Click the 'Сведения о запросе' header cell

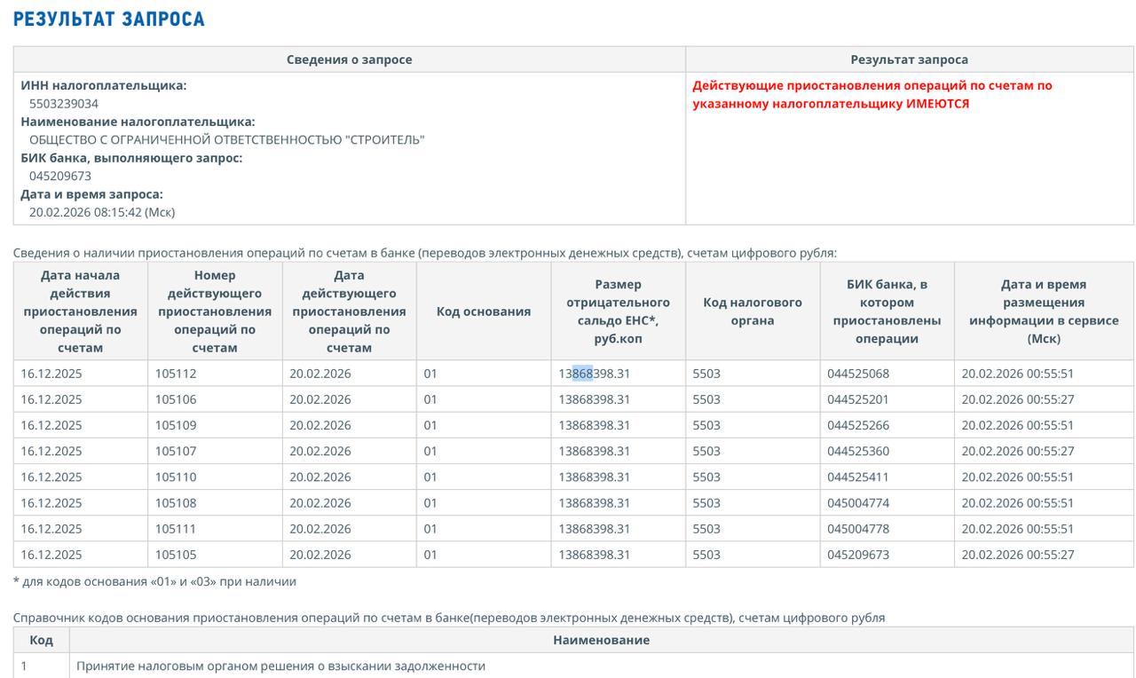click(x=349, y=59)
